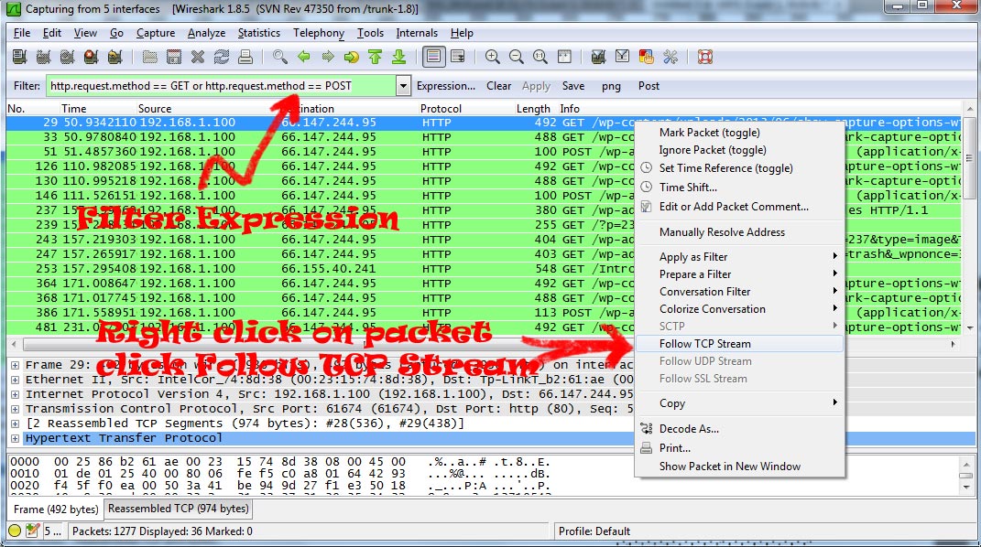Choose Ignore Packet (toggle) menu entry
The height and width of the screenshot is (547, 981).
click(713, 150)
